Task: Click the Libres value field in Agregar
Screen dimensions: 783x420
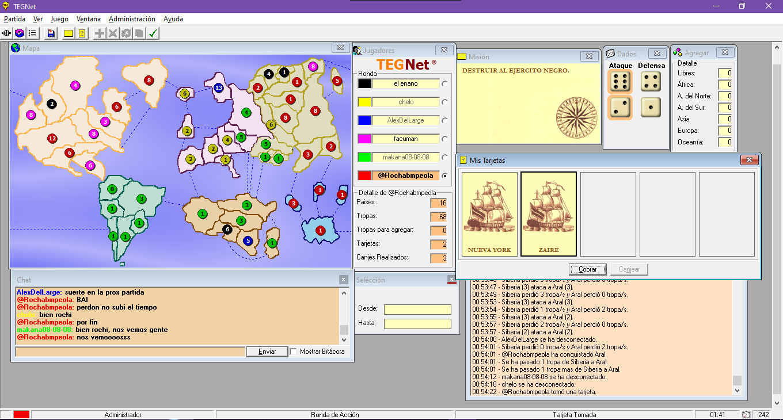Action: (x=725, y=73)
